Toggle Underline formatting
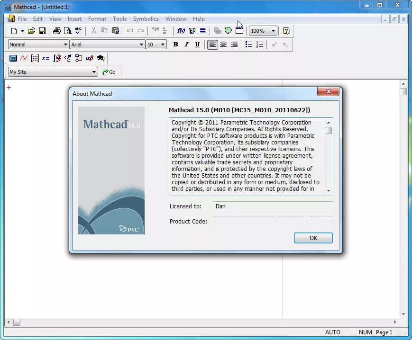Screen dimensions: 412x340 pos(197,45)
